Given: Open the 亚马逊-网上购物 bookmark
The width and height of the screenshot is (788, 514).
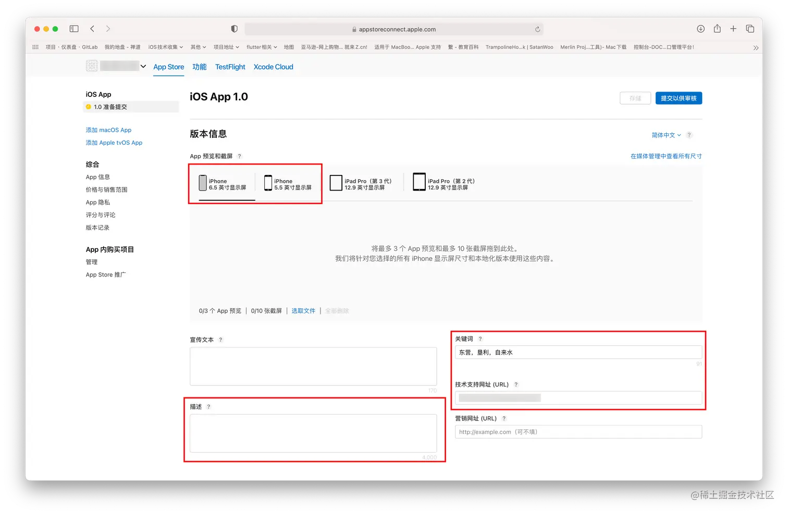Looking at the screenshot, I should click(x=334, y=47).
